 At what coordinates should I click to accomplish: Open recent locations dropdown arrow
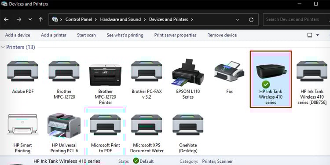click(30, 19)
